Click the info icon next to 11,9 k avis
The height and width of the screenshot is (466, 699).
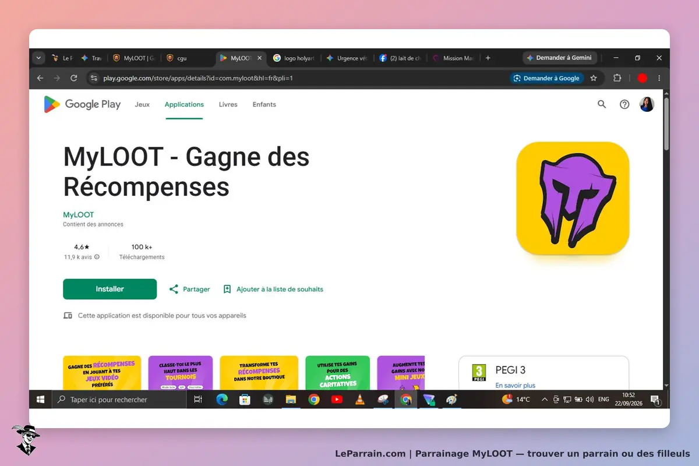(97, 257)
